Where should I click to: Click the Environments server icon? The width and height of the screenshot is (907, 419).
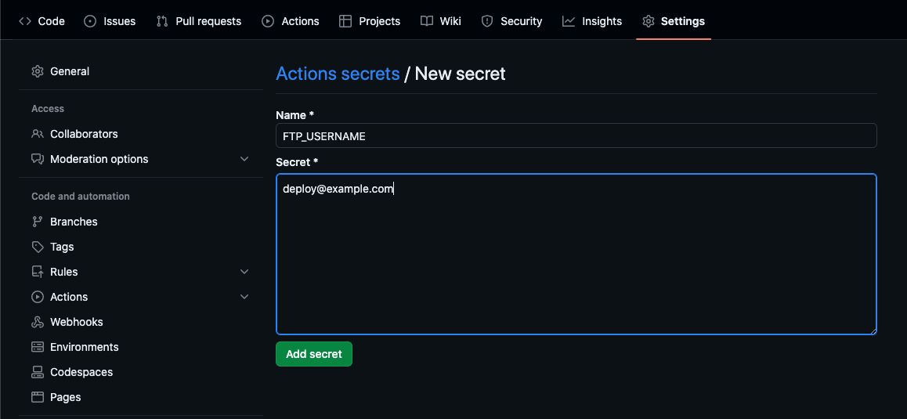38,347
